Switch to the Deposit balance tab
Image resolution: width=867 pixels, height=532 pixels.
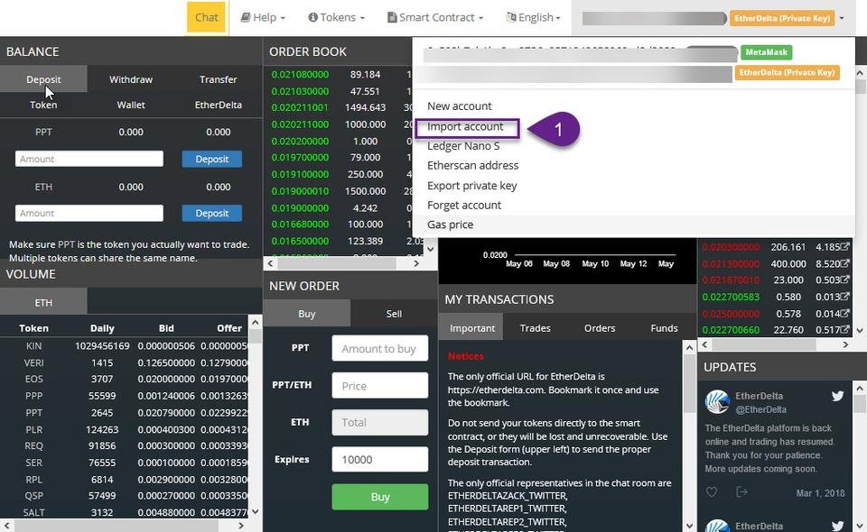(43, 79)
